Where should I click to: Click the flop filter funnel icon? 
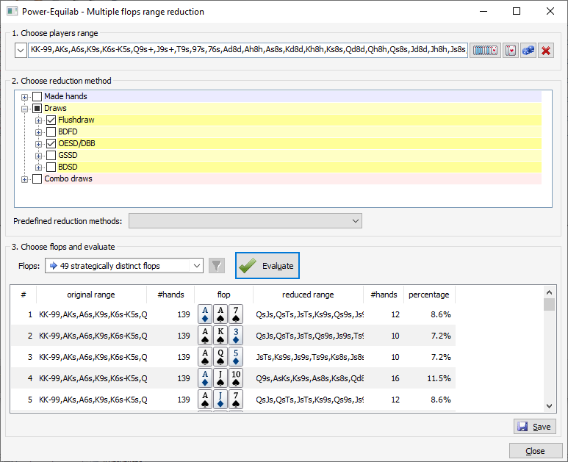coord(217,266)
